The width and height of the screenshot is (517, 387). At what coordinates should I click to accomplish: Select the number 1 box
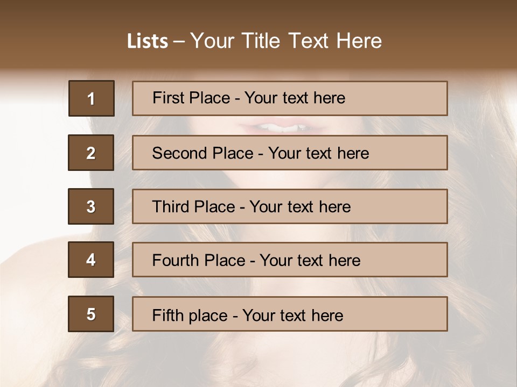click(x=92, y=98)
